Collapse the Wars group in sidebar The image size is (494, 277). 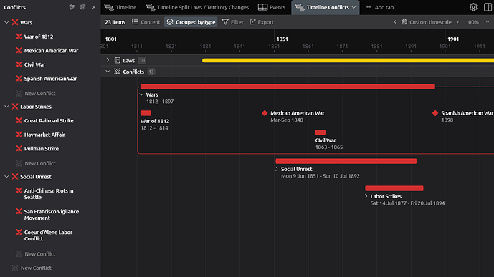(6, 23)
